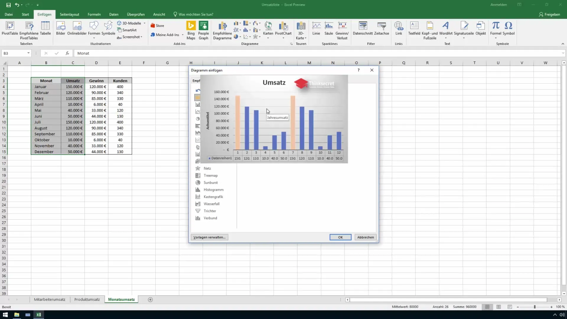Expand the Wasserfall chart type option

pyautogui.click(x=211, y=203)
